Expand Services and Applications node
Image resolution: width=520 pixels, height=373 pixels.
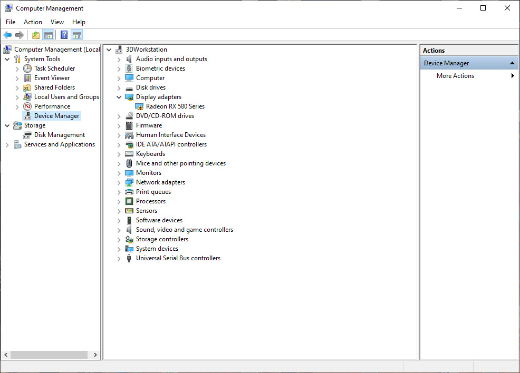click(7, 145)
